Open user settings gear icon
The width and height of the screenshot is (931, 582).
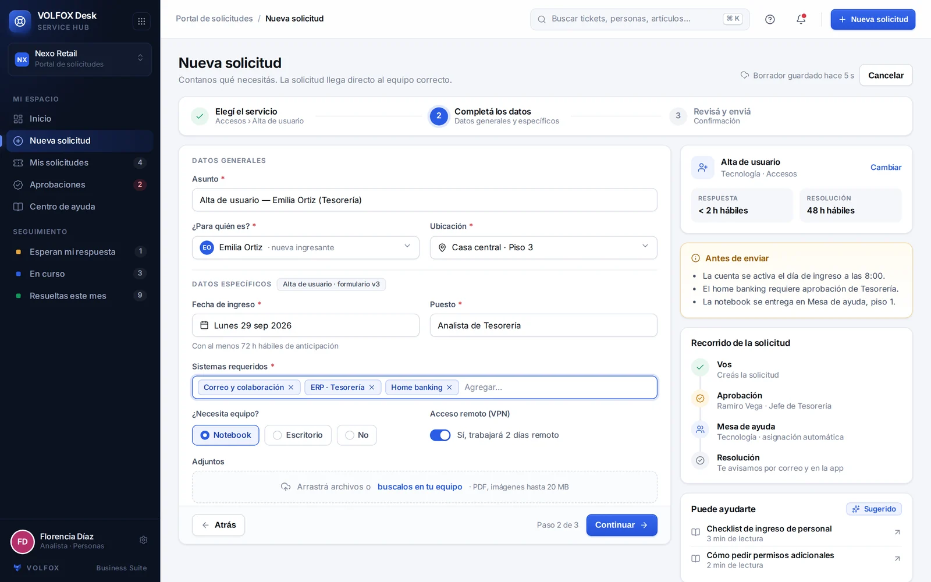[x=144, y=540]
